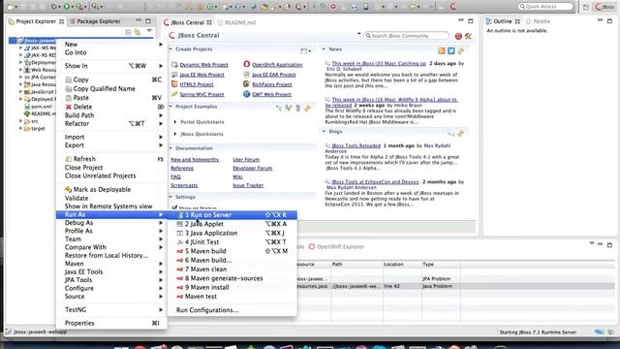The image size is (620, 349).
Task: Click the RichFaces Project icon
Action: coord(246,84)
